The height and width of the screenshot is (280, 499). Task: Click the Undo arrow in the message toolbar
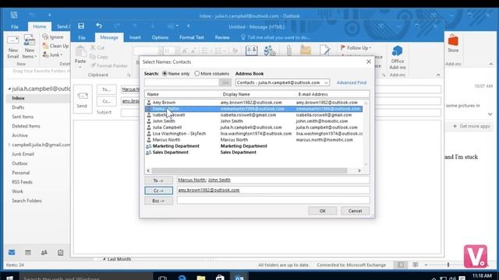coord(99,26)
